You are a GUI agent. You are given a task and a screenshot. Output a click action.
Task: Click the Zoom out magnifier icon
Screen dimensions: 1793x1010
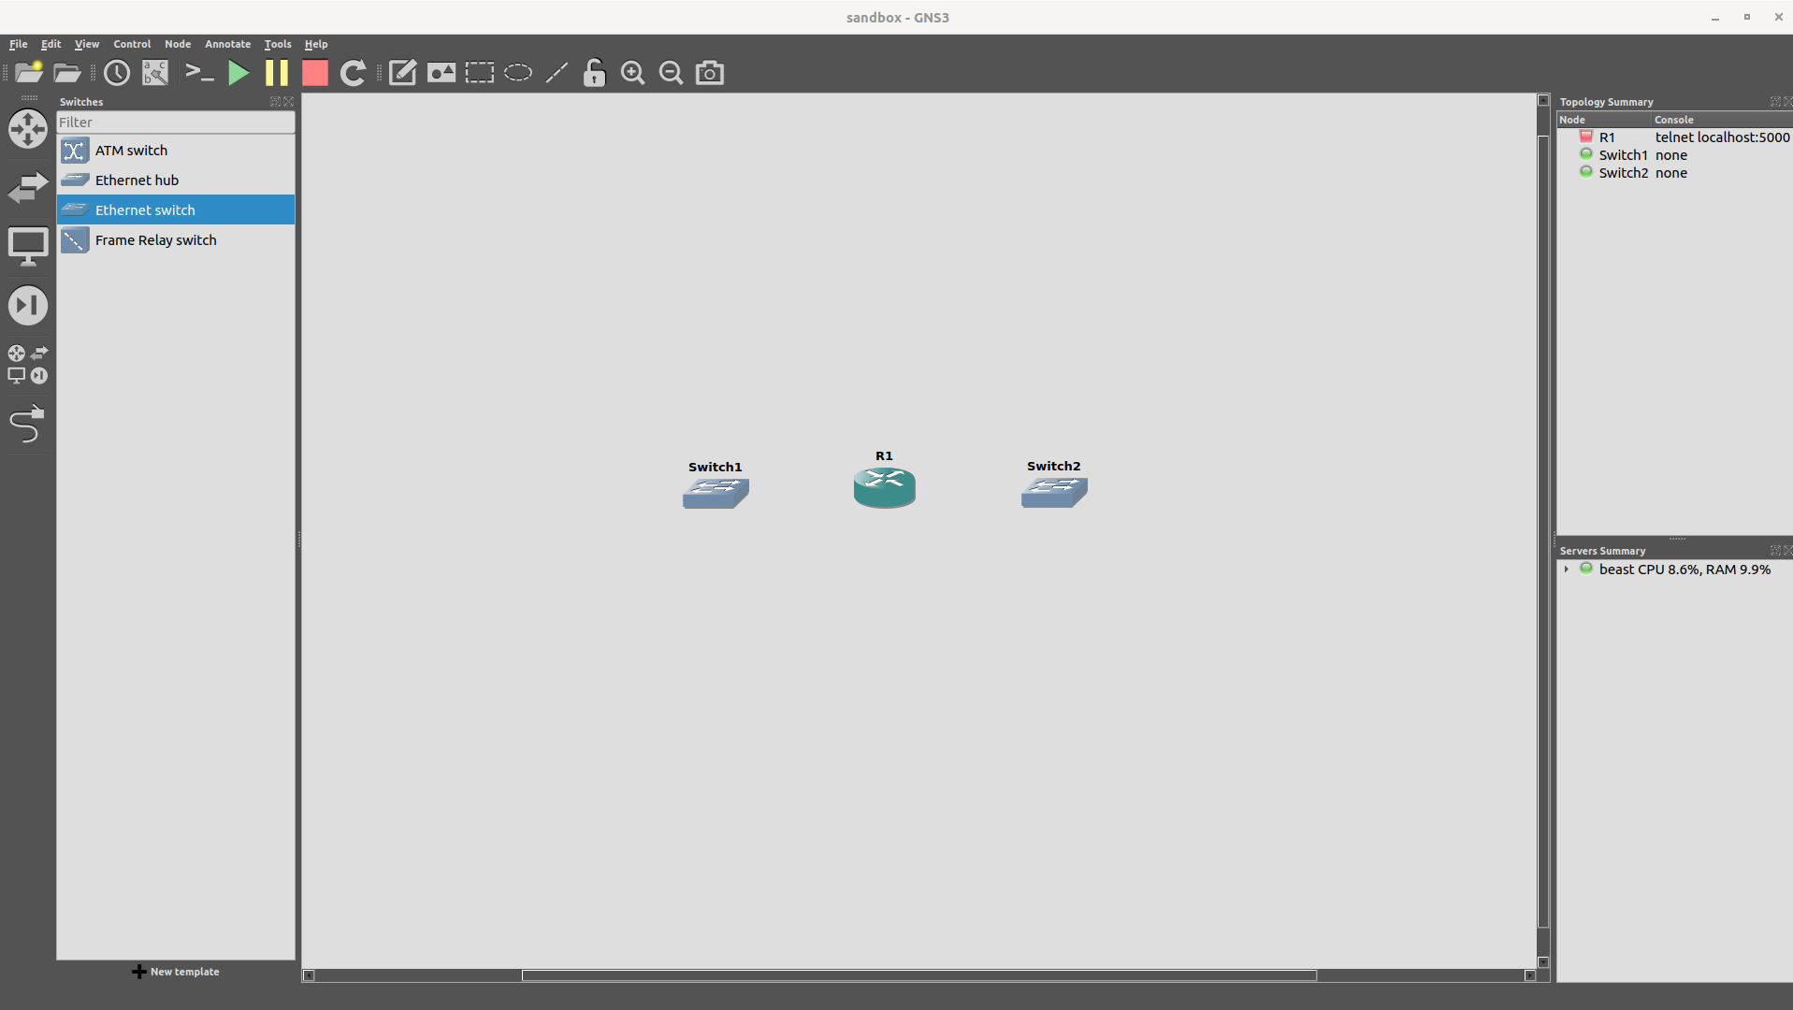(x=671, y=73)
